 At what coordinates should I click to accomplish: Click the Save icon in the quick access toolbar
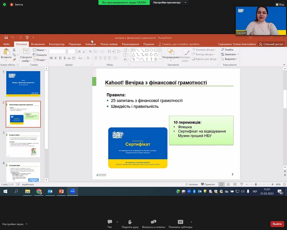(x=6, y=38)
